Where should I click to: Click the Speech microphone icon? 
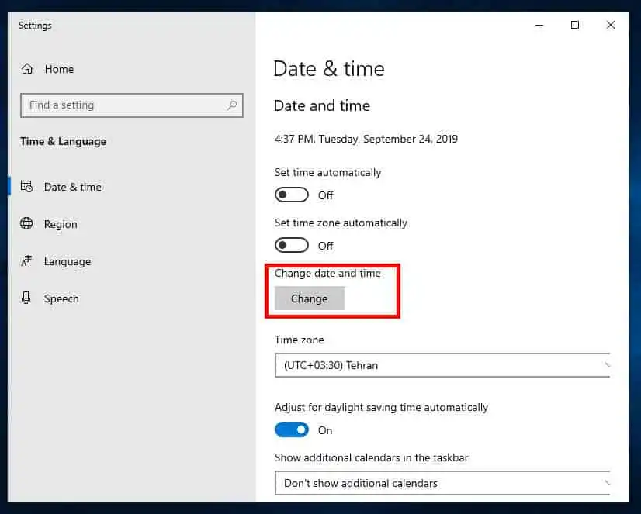click(x=27, y=298)
